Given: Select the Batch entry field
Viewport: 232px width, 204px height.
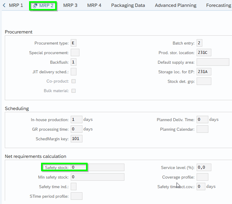Looking at the screenshot, I should [200, 43].
